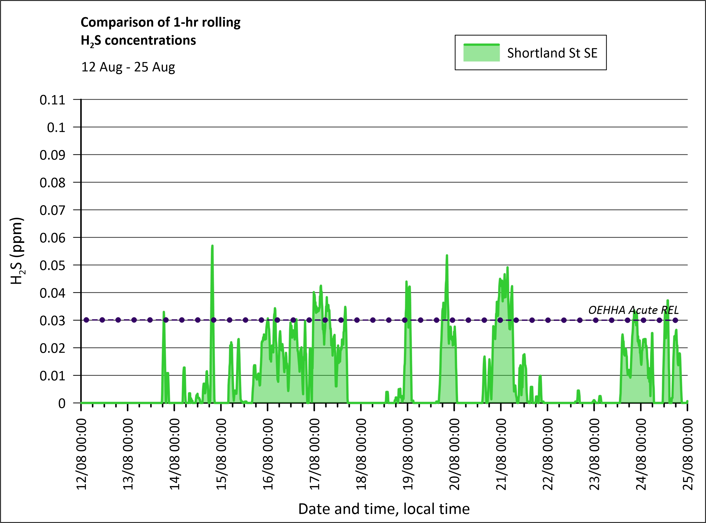
Task: Click the 18/08 00:00 x-axis label
Action: coord(361,454)
